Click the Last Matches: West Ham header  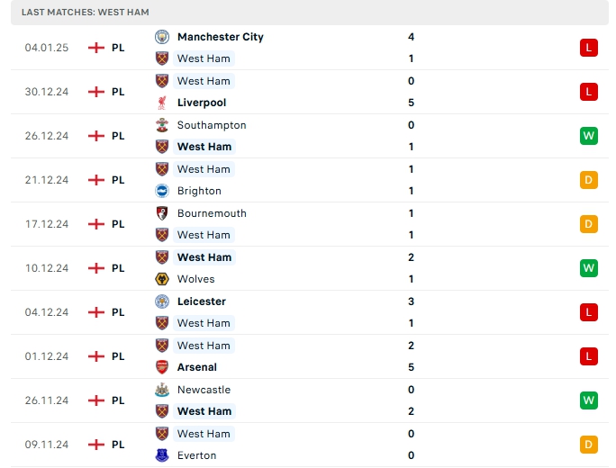(x=86, y=12)
